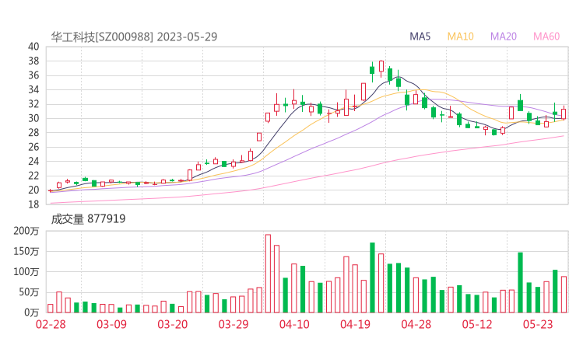The height and width of the screenshot is (342, 576).
Task: Click the last red candlestick on the right edge
Action: pyautogui.click(x=564, y=113)
